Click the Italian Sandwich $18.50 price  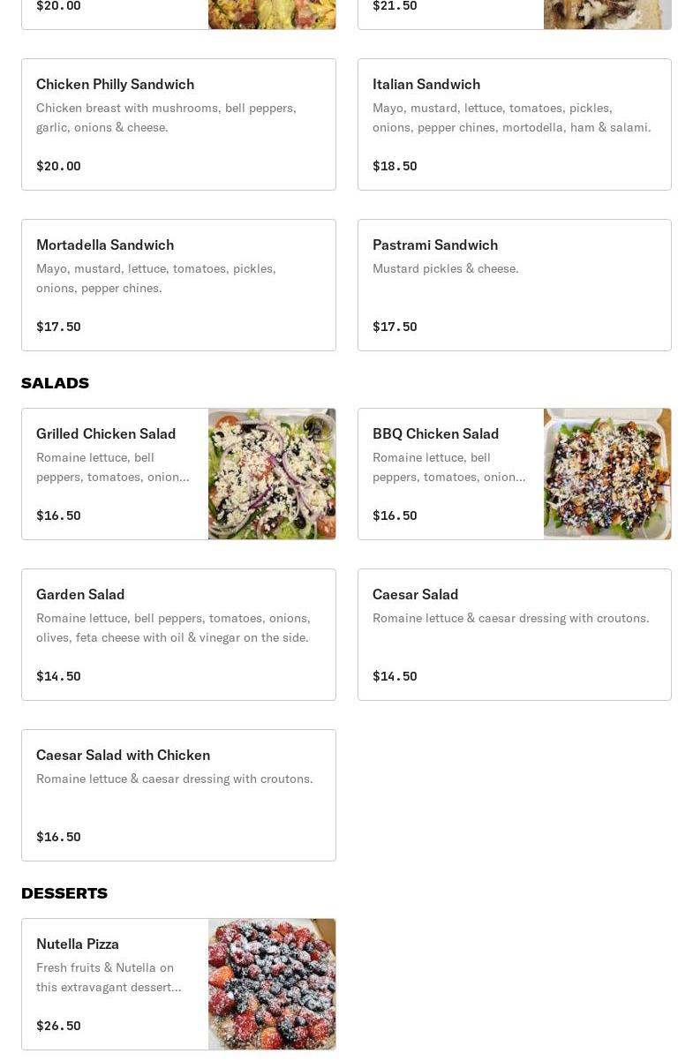coord(395,166)
